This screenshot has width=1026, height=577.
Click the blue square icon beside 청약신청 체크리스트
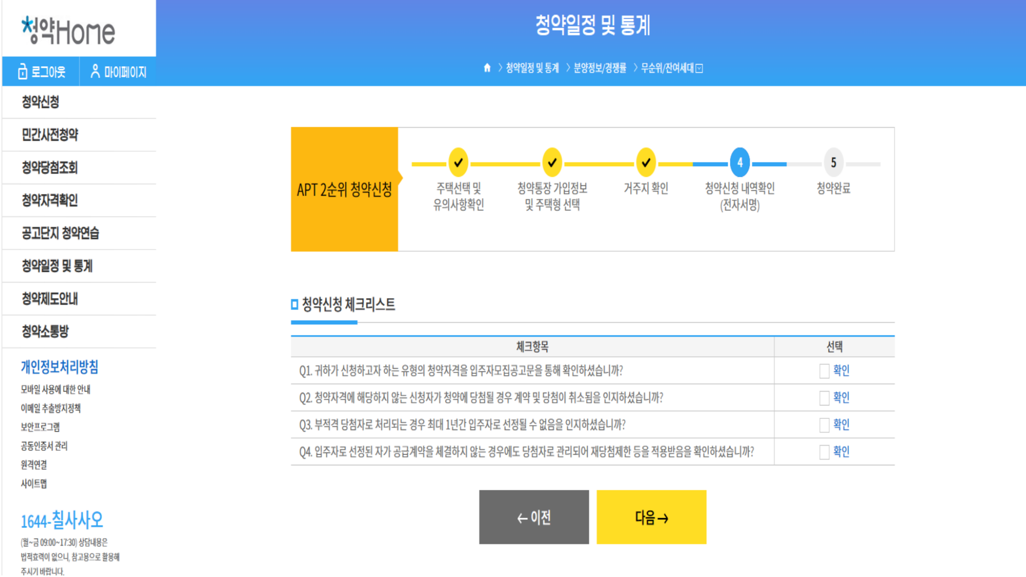[294, 305]
